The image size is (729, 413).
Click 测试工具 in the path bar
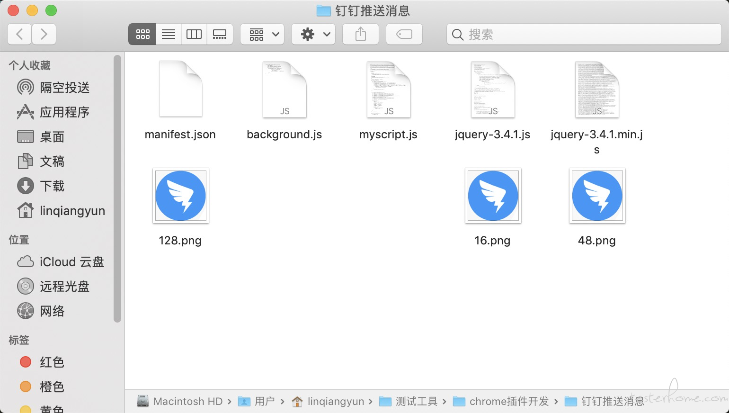pos(409,401)
